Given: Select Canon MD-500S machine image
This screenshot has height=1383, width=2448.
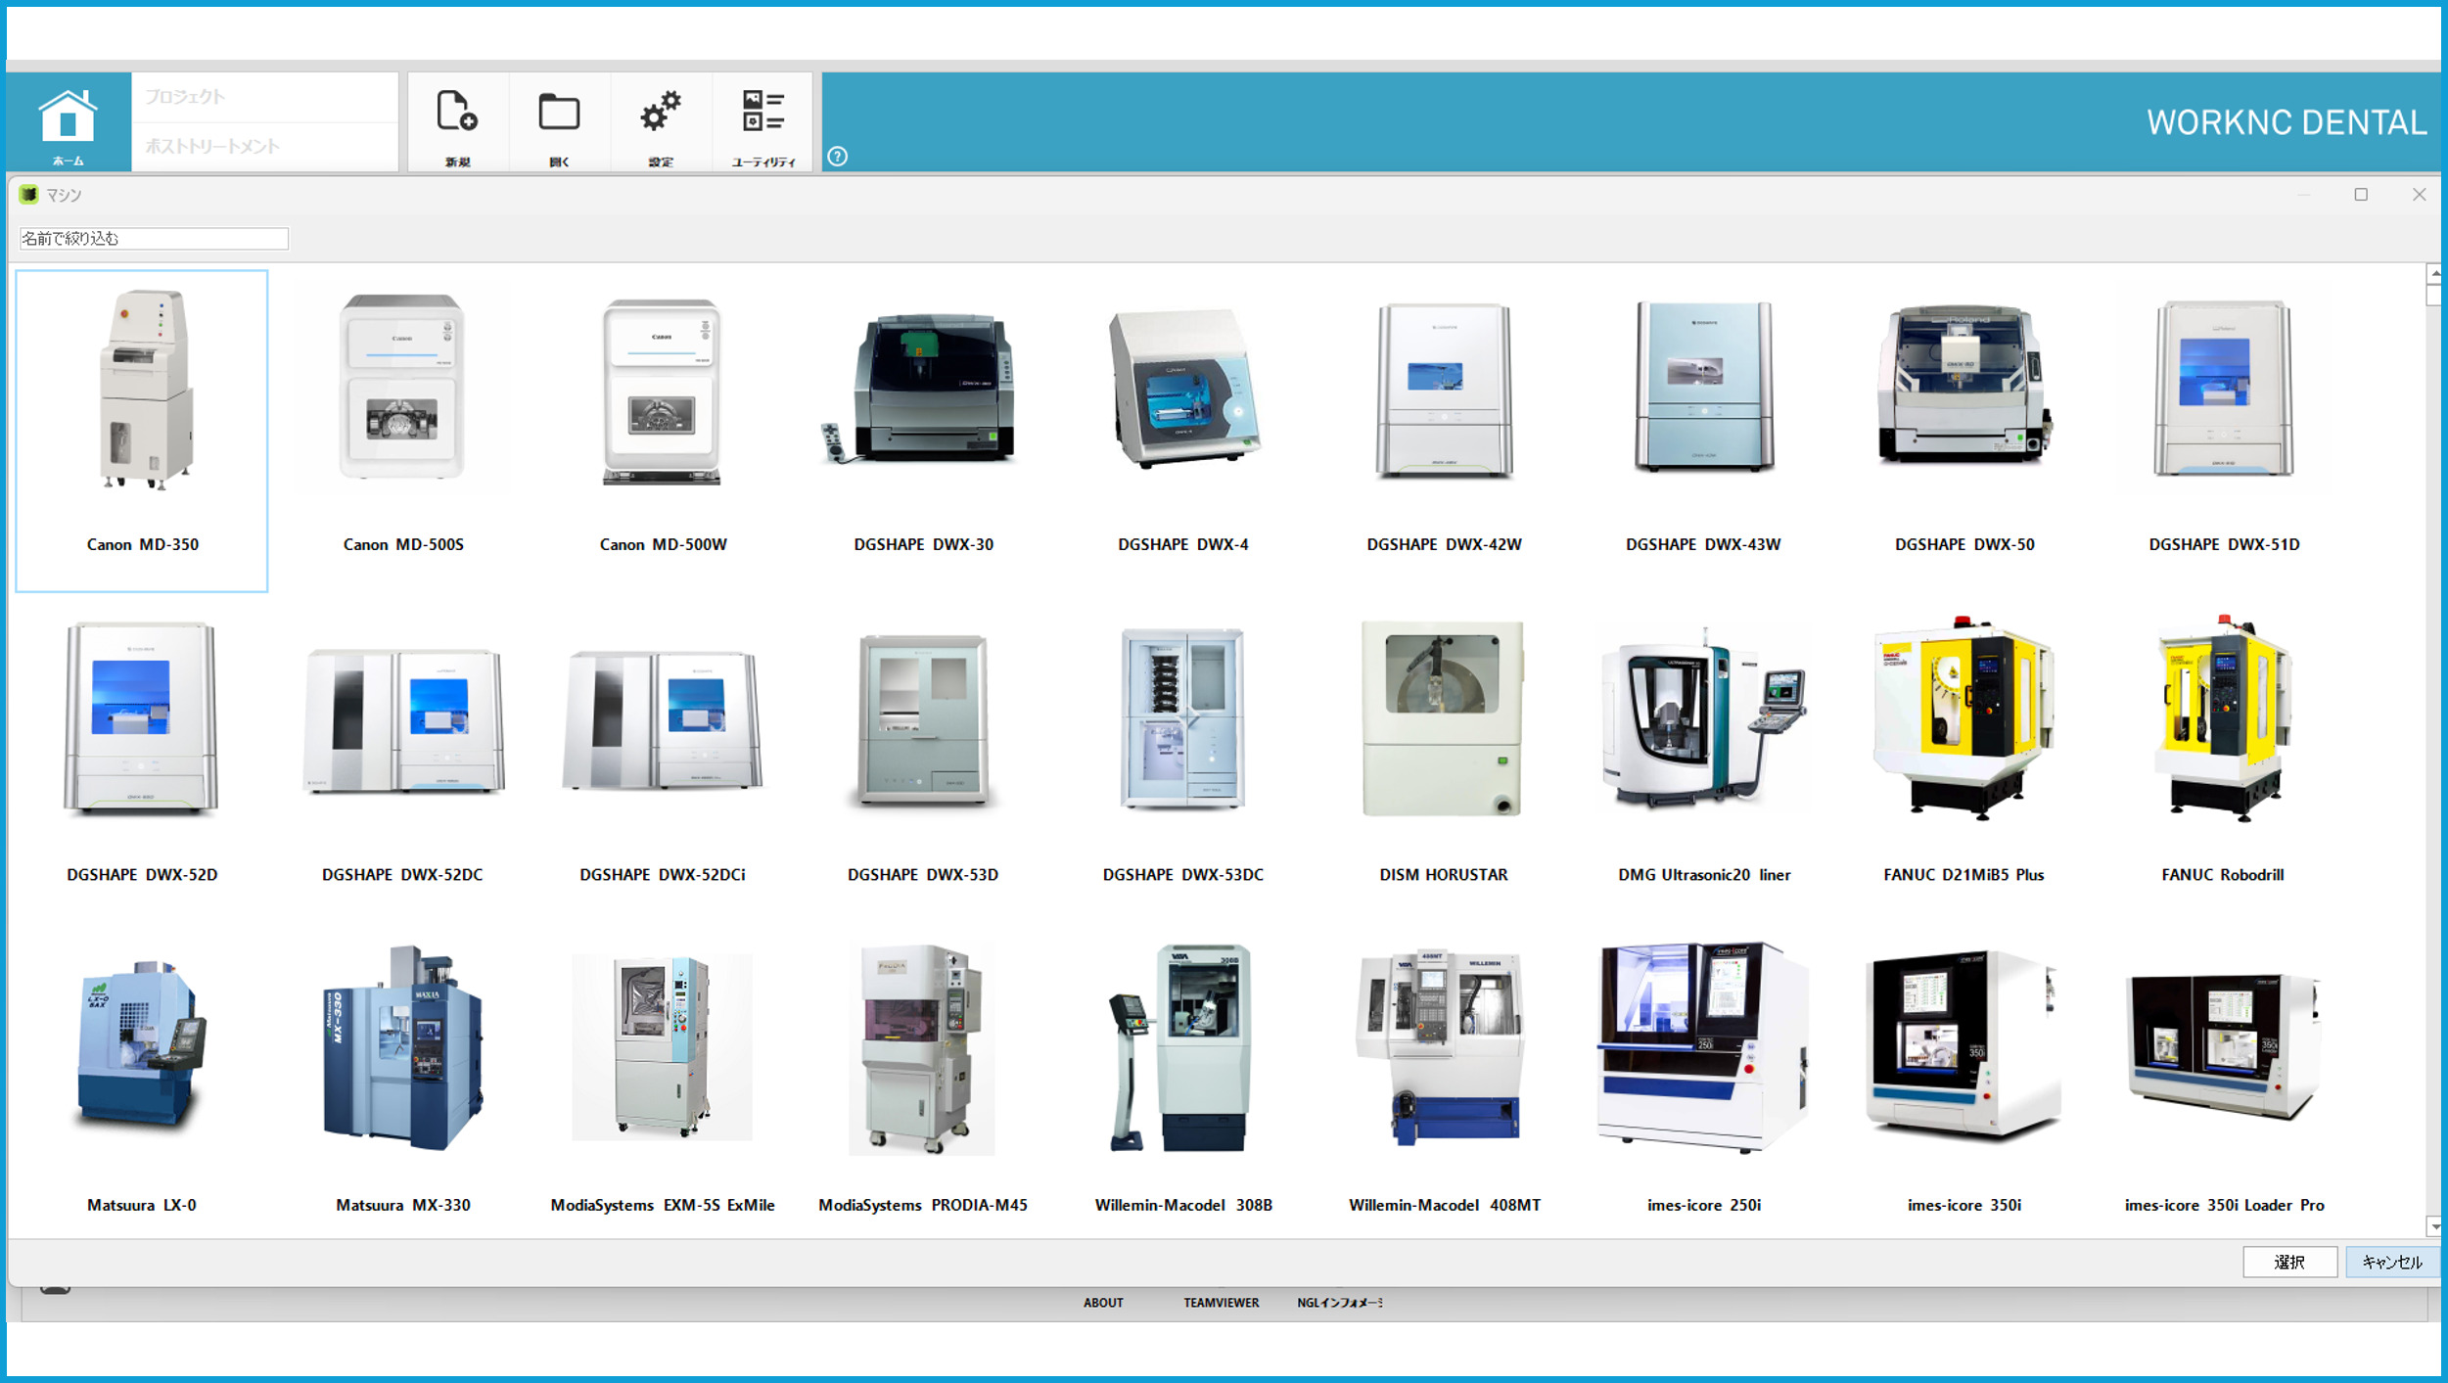Looking at the screenshot, I should 402,389.
